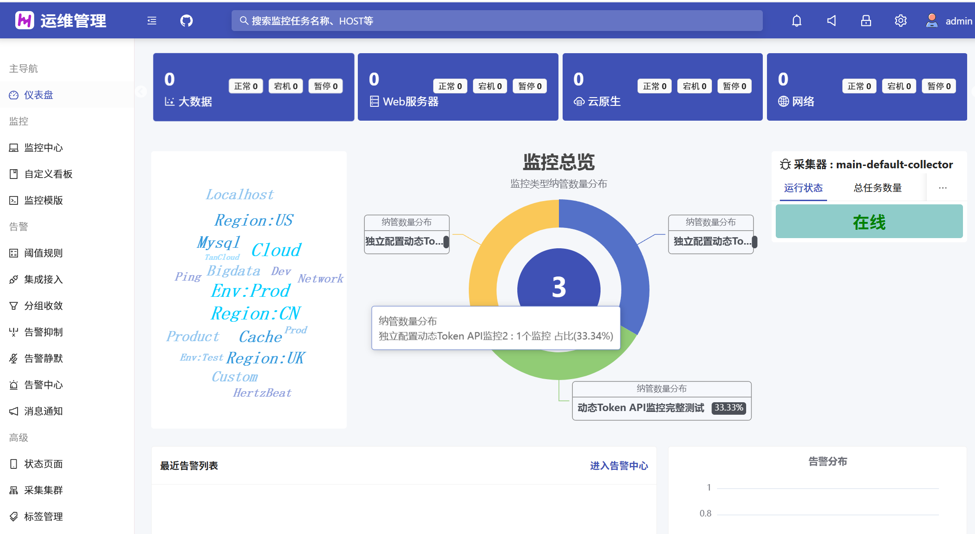Click the speaker mute icon in header

831,21
